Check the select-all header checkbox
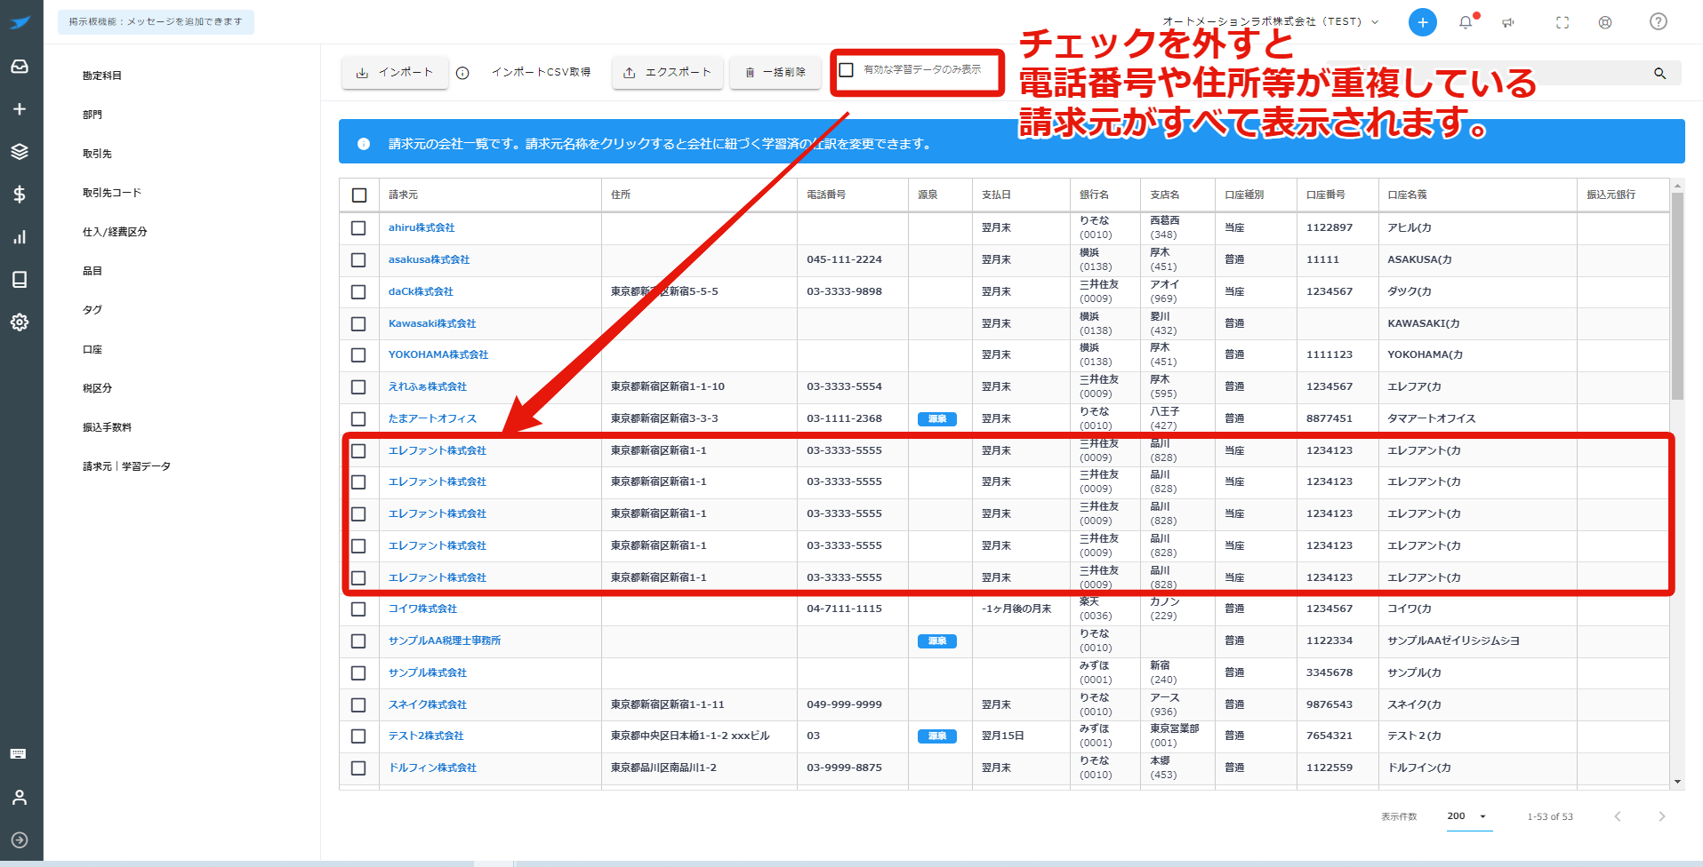The height and width of the screenshot is (867, 1703). (x=359, y=195)
